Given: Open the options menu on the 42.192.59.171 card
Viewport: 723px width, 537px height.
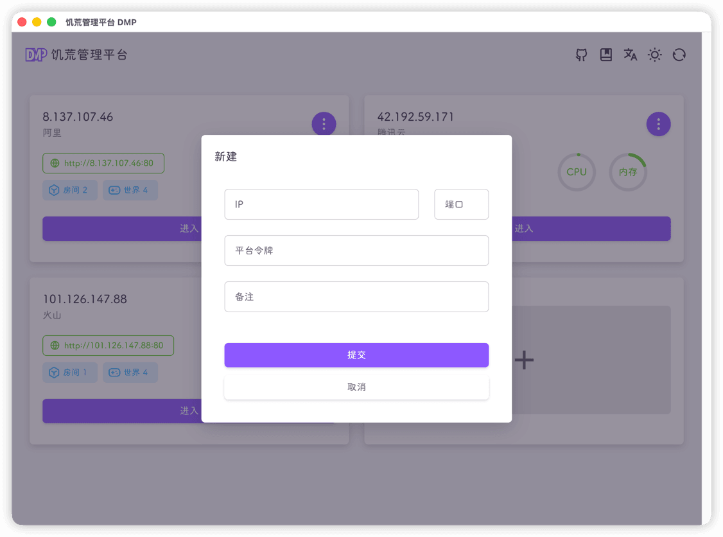Looking at the screenshot, I should click(x=658, y=124).
